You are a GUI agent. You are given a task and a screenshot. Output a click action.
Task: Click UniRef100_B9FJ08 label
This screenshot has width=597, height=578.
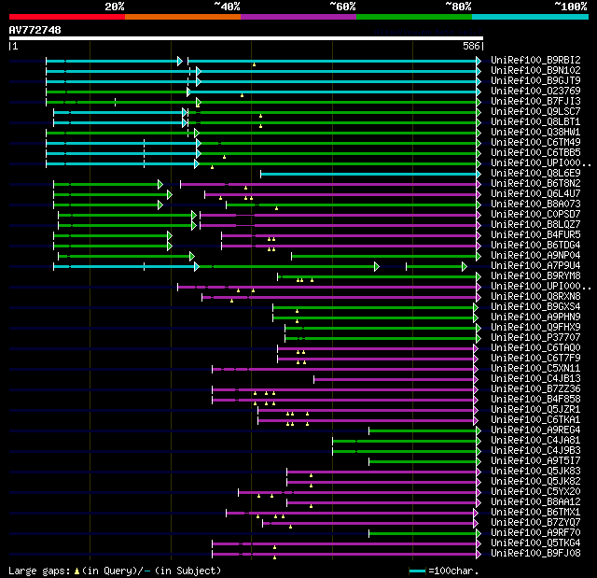(535, 554)
